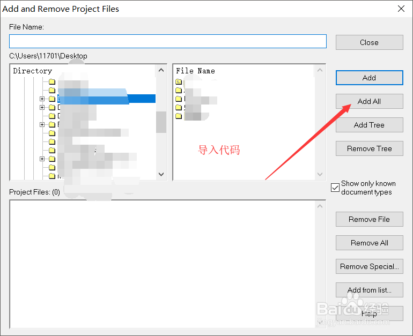Click the Close button
The width and height of the screenshot is (413, 336).
point(369,42)
